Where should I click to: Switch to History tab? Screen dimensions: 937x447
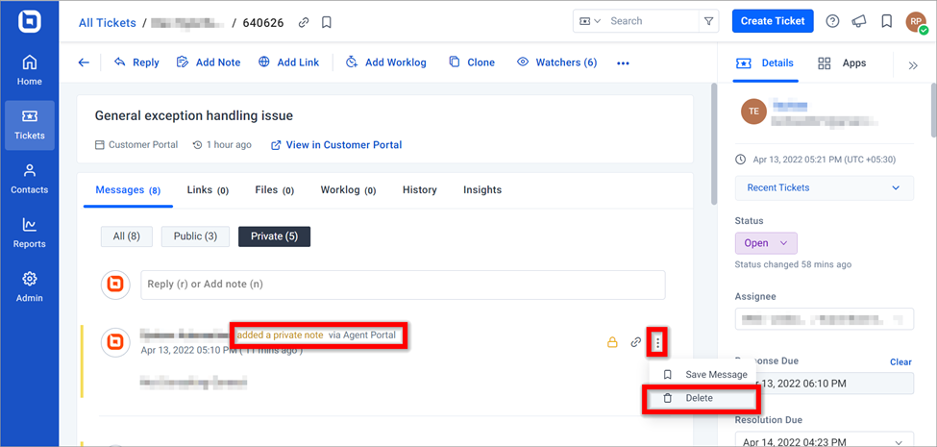pyautogui.click(x=420, y=190)
